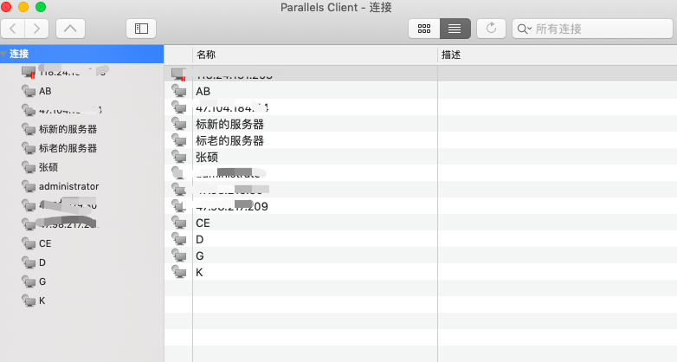Select the G row in the list
This screenshot has width=677, height=362.
coord(421,255)
